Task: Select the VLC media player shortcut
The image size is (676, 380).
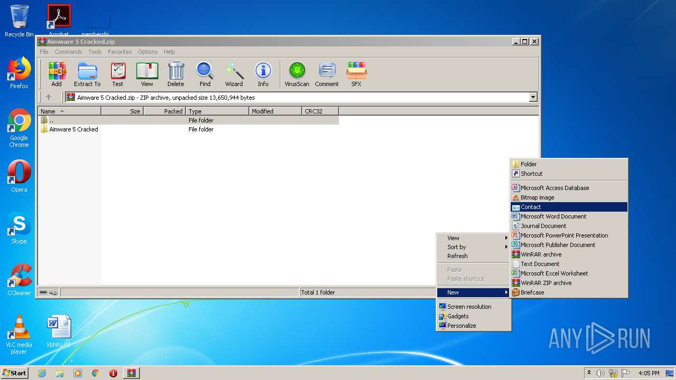Action: 19,335
